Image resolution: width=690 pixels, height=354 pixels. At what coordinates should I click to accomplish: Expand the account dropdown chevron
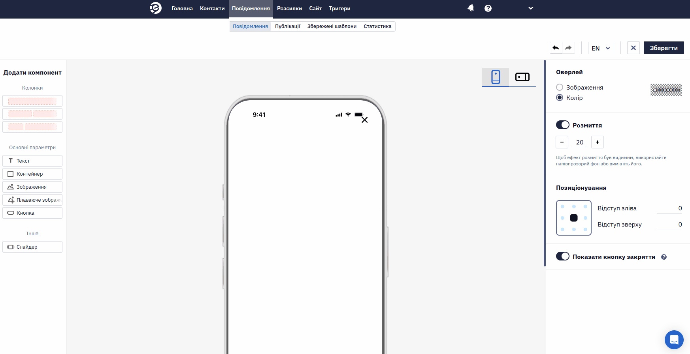[x=531, y=8]
